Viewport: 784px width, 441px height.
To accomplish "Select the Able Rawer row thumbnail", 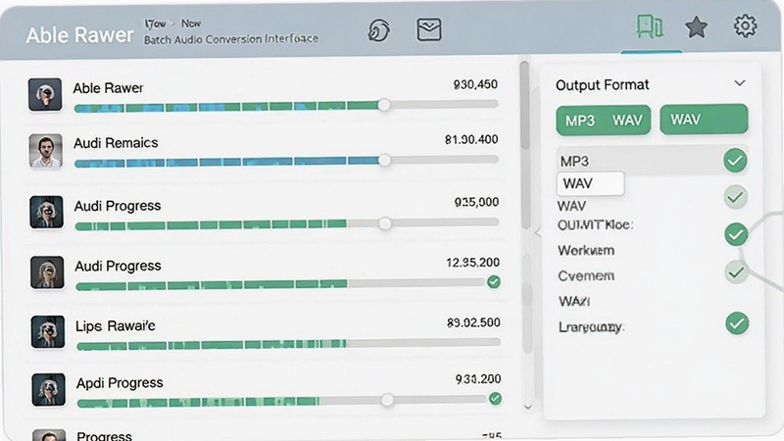I will pyautogui.click(x=45, y=94).
